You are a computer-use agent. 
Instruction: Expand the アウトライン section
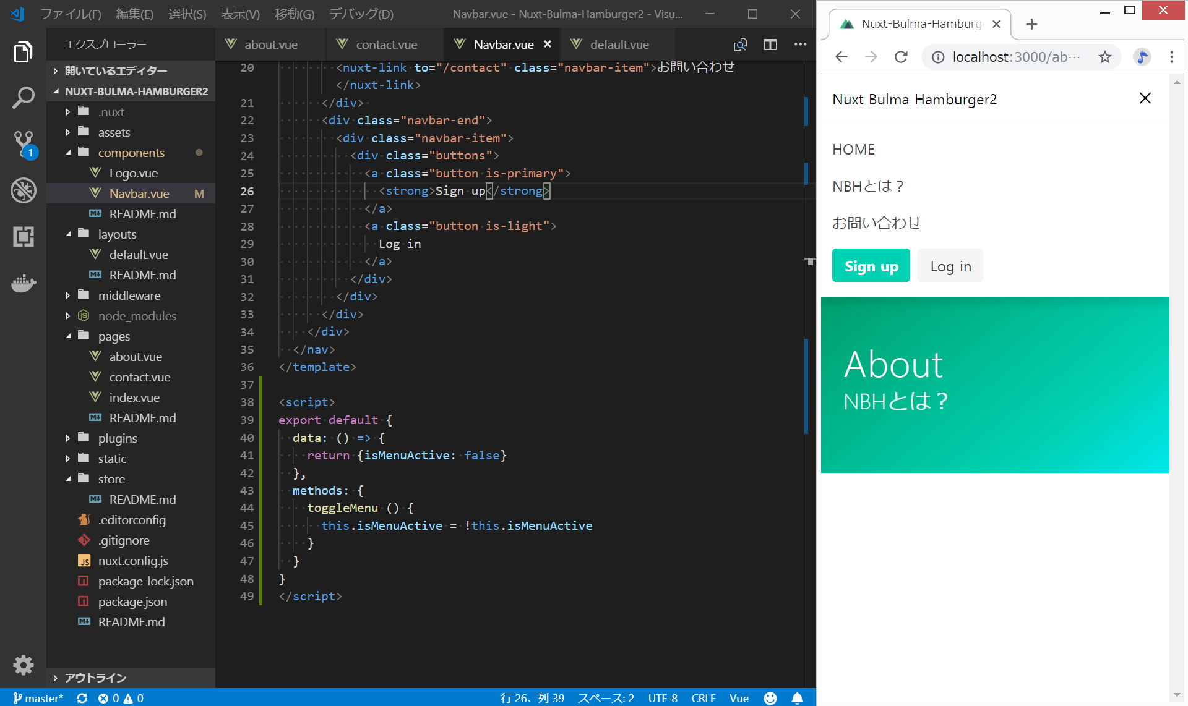[x=95, y=678]
